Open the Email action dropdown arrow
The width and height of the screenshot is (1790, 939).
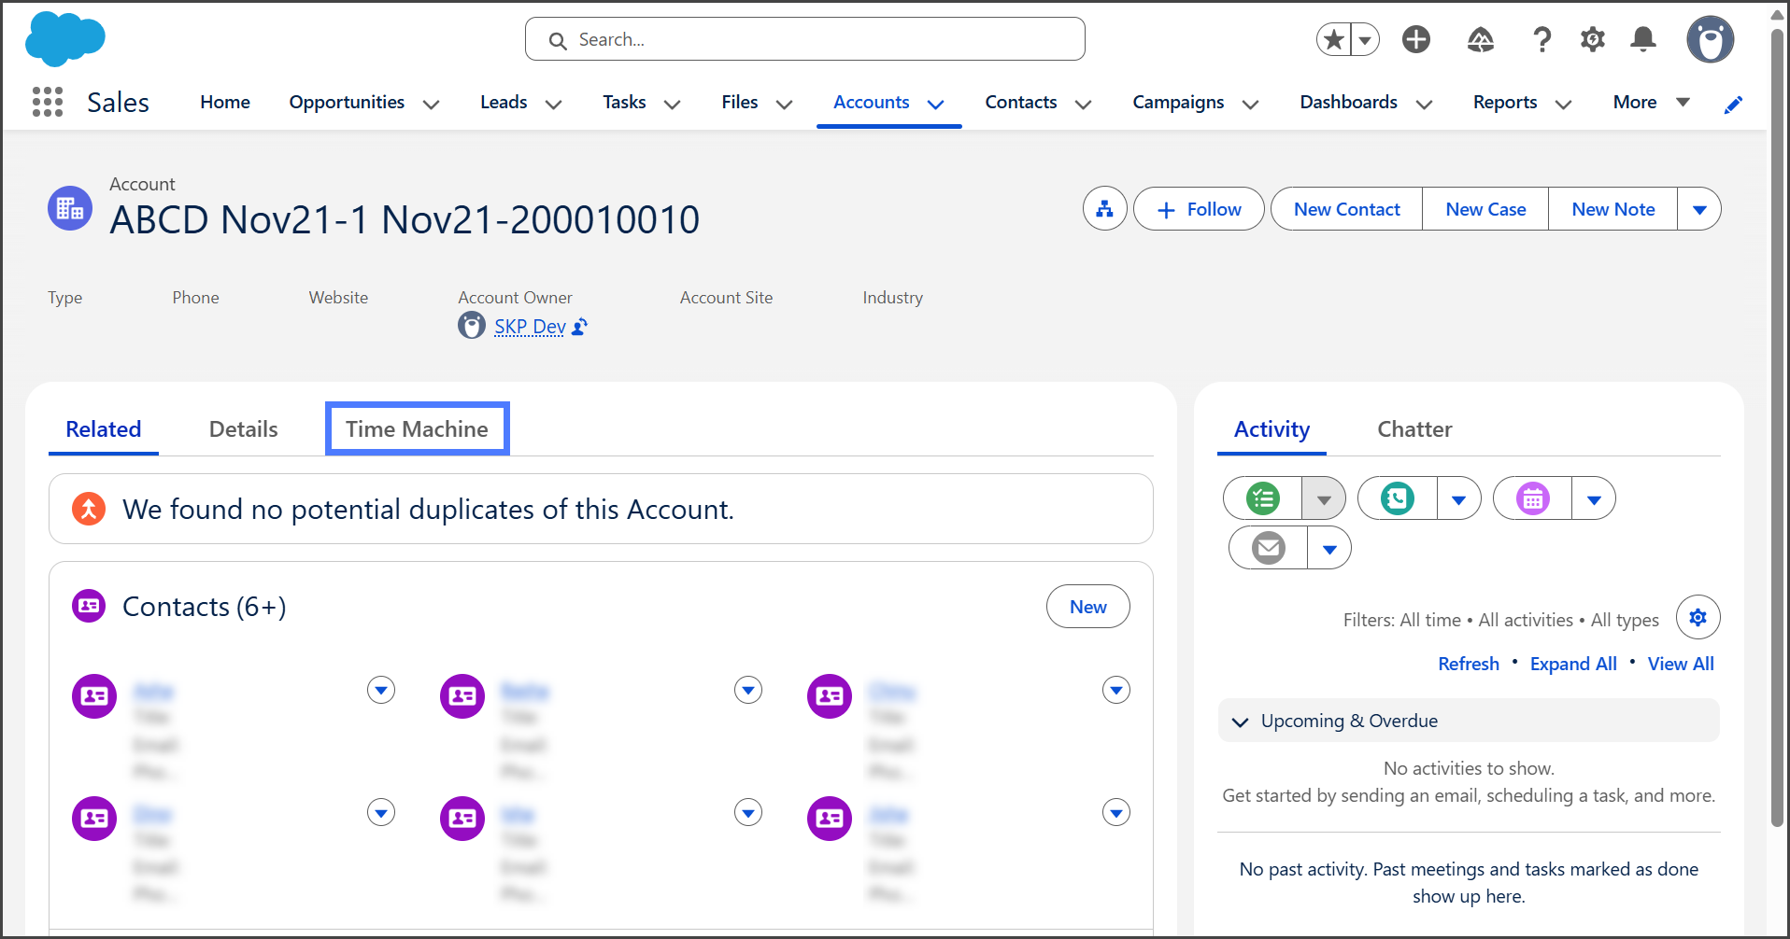click(x=1329, y=549)
